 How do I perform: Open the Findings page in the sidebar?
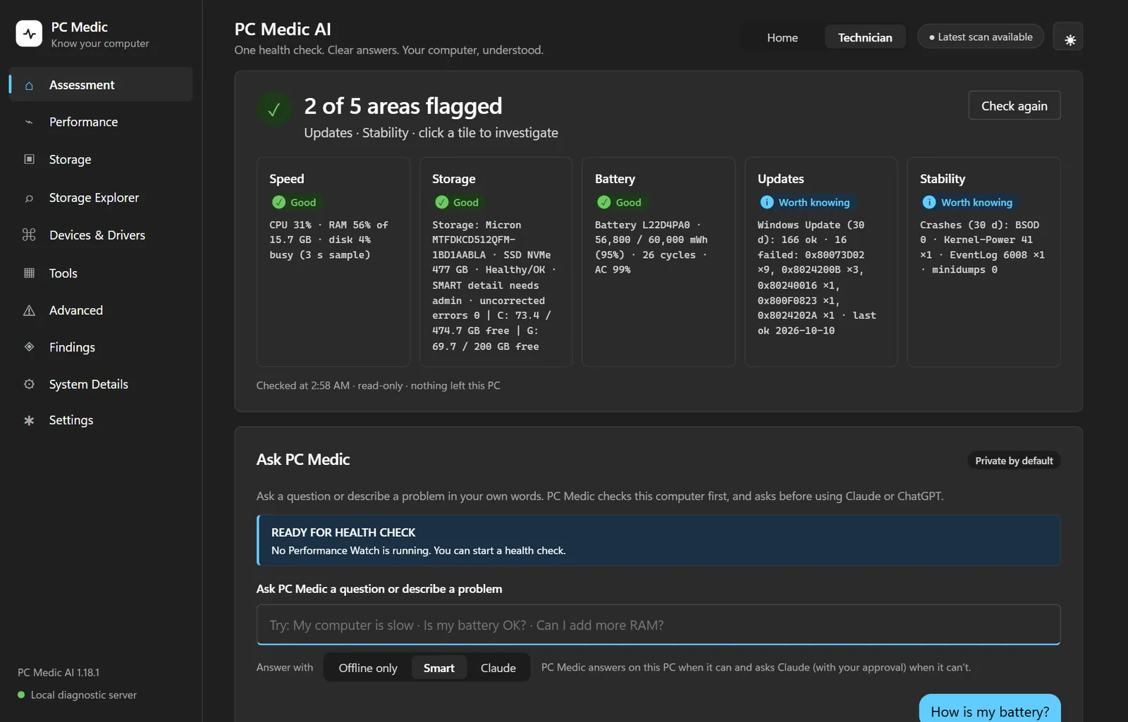[101, 347]
